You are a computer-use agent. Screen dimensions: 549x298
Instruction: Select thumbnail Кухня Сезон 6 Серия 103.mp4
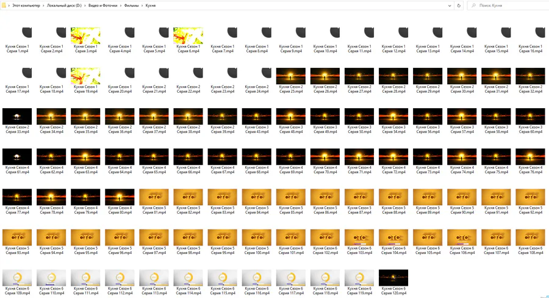(x=359, y=237)
